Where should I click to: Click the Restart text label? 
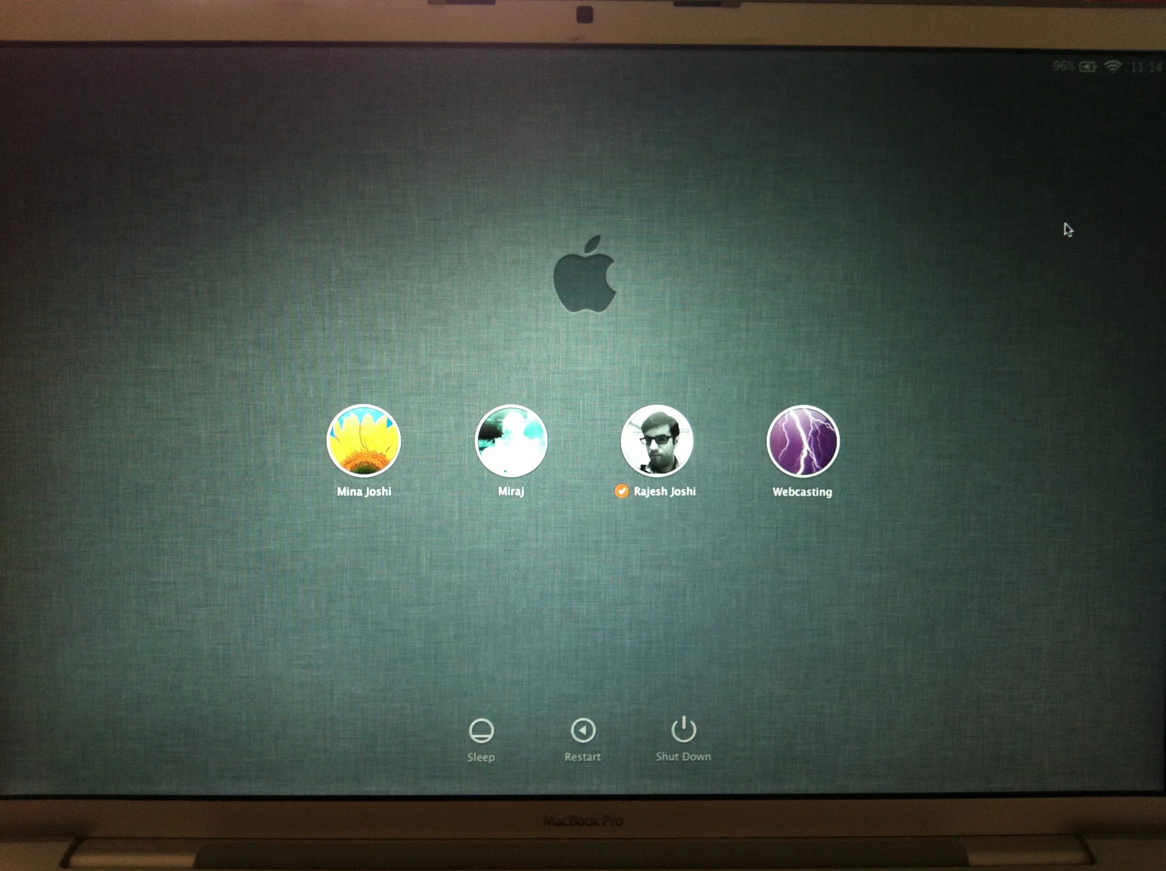pos(583,757)
